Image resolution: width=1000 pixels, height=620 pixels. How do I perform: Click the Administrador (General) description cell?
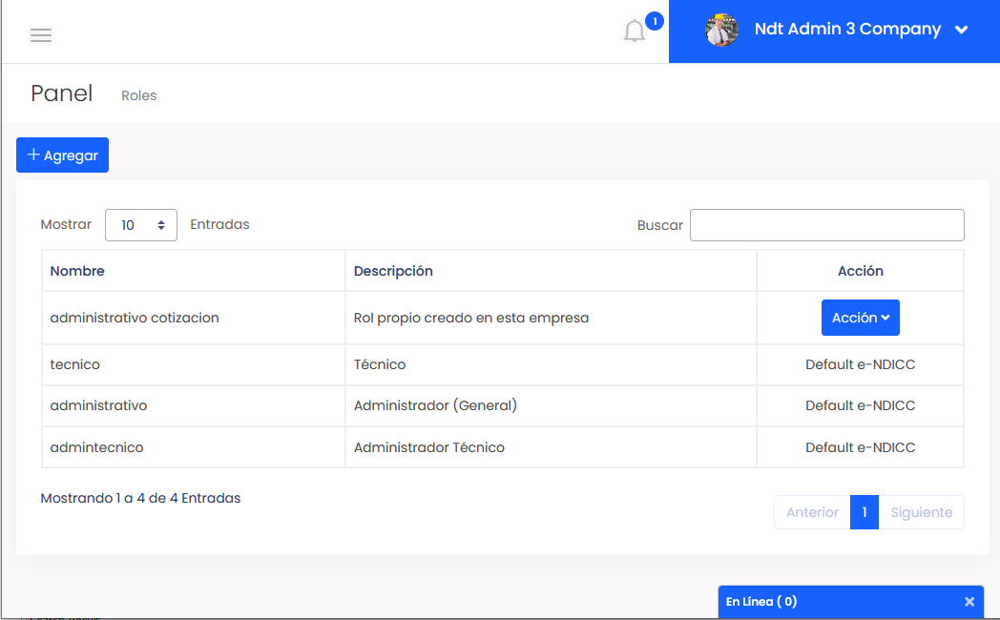point(435,405)
